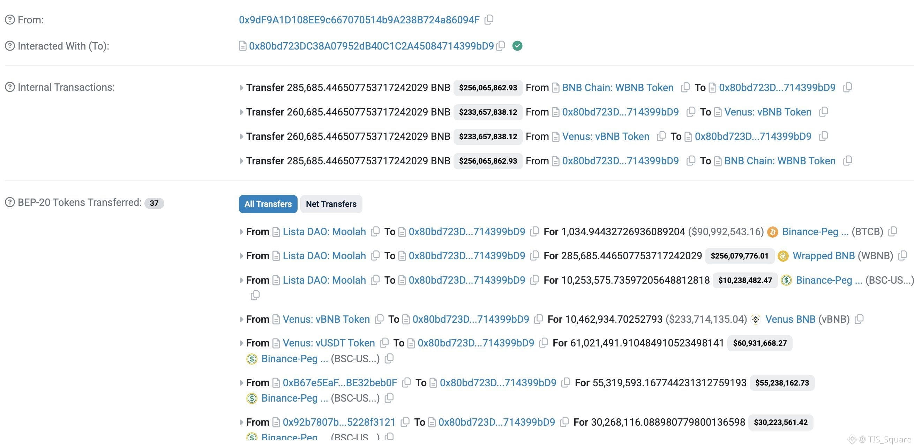Copy the BTCB token address
This screenshot has width=914, height=448.
[x=893, y=231]
